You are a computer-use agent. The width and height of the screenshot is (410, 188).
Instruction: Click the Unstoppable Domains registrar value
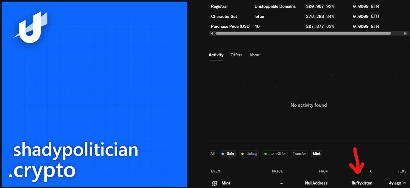[x=275, y=6]
